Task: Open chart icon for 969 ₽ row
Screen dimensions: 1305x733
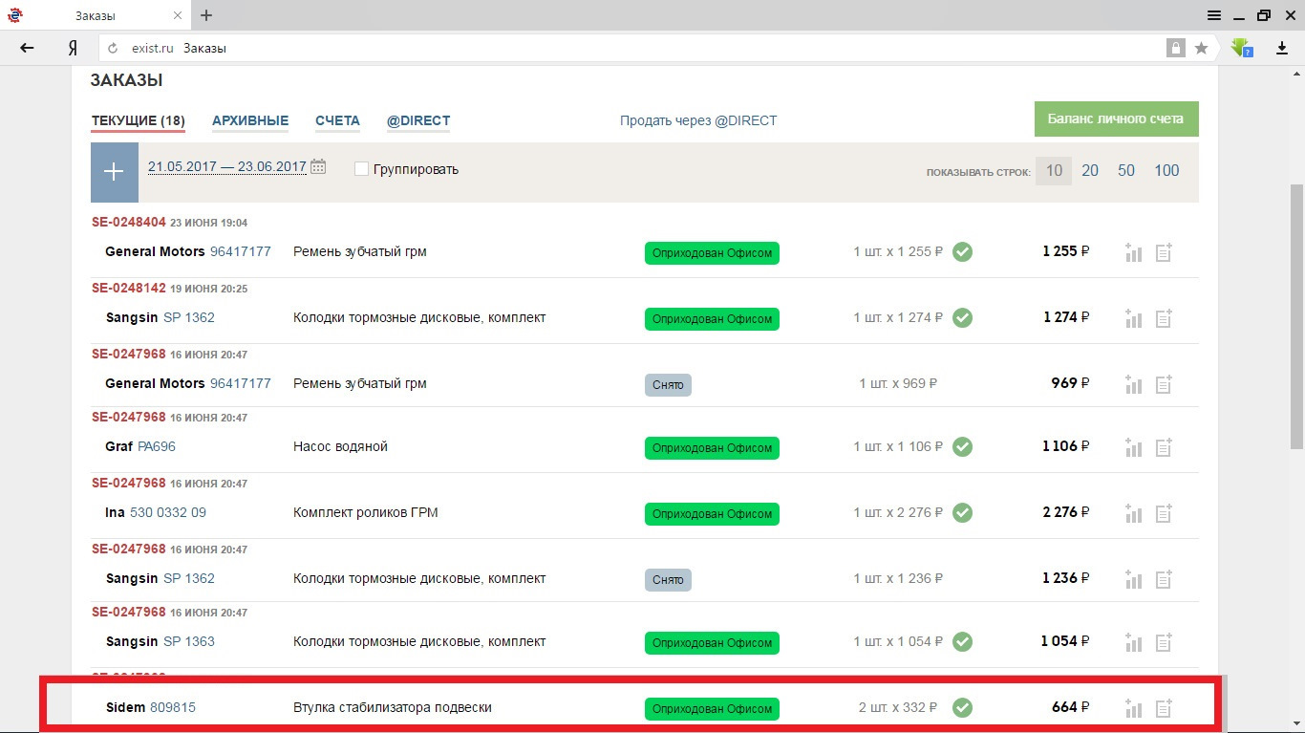Action: (1134, 384)
